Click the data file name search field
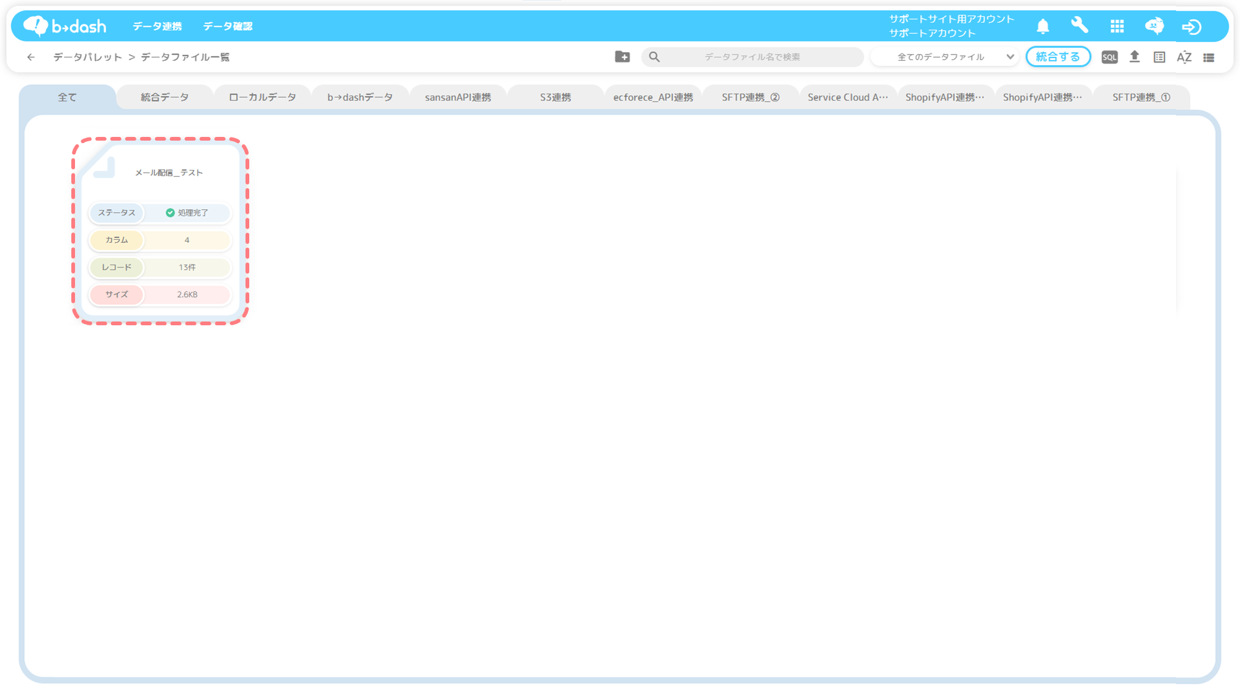 click(x=752, y=57)
